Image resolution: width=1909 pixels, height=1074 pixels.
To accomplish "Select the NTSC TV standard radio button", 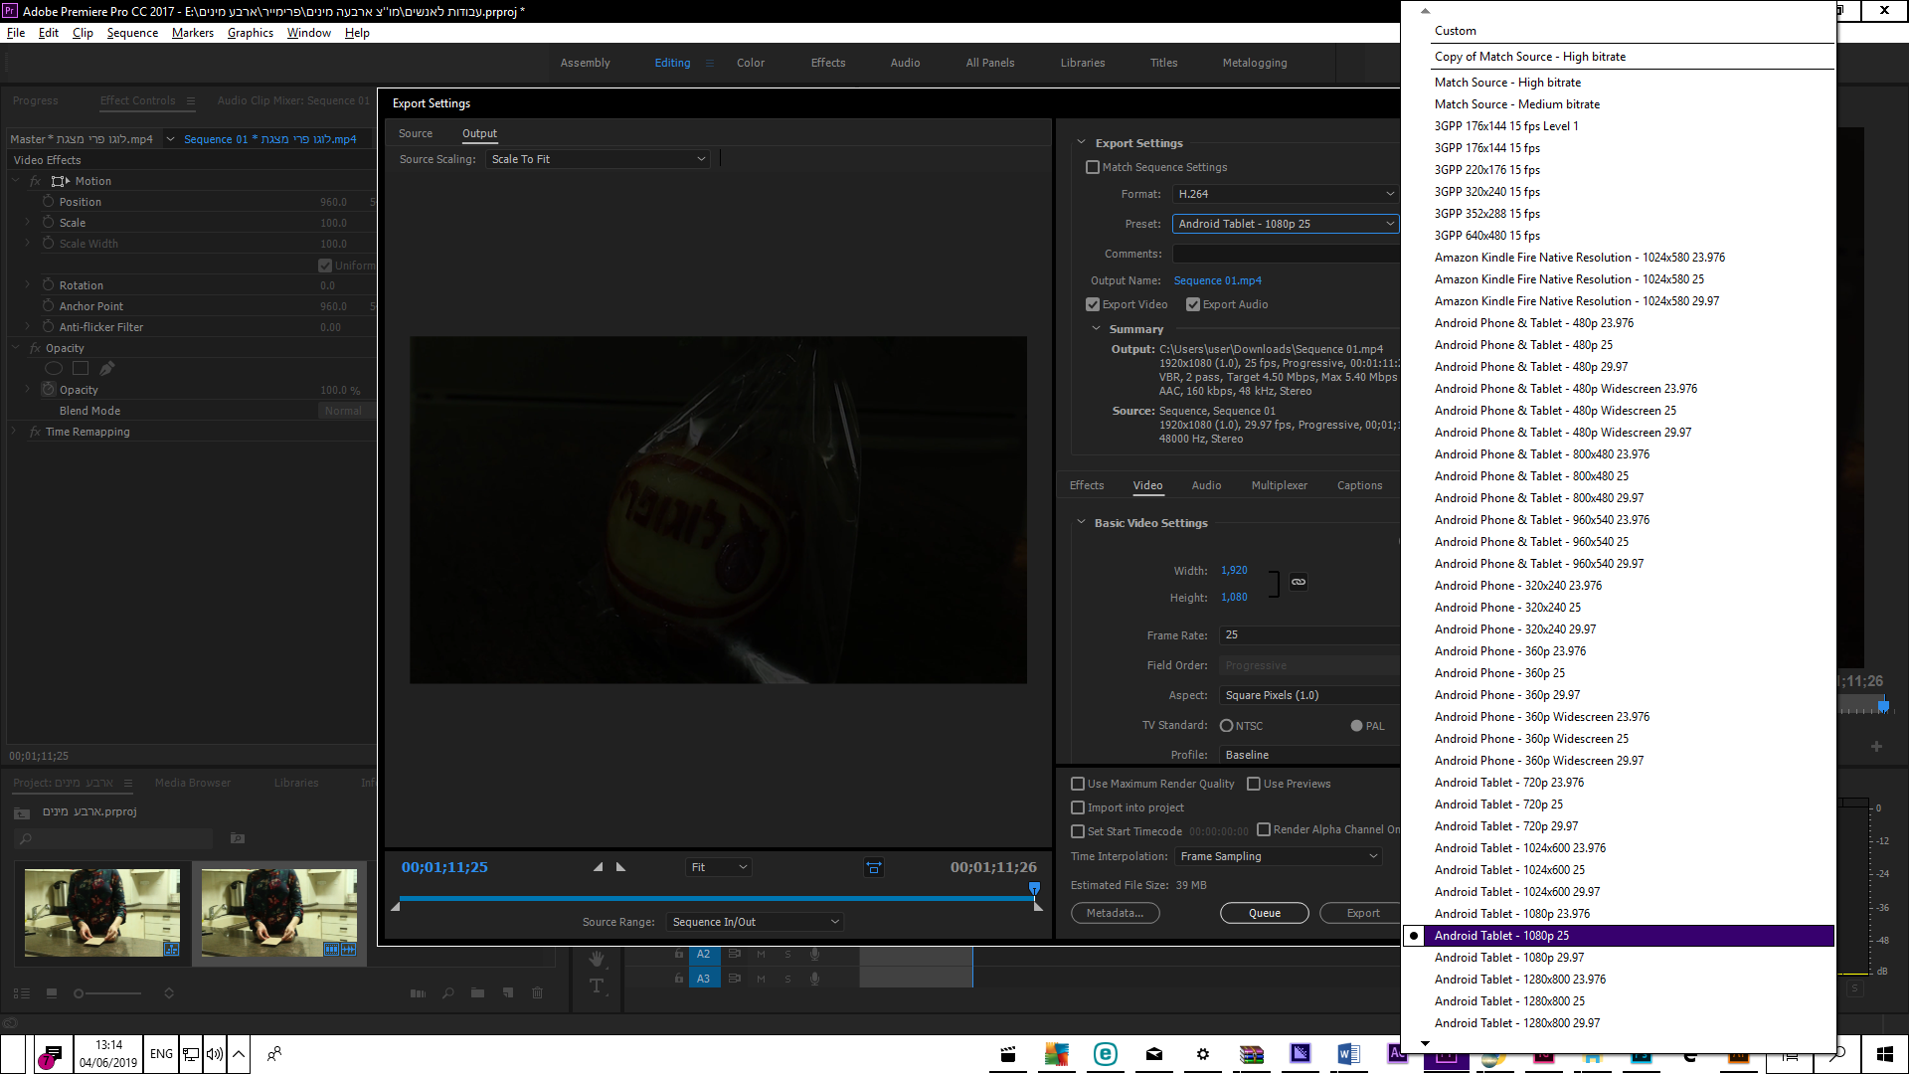I will (1226, 726).
